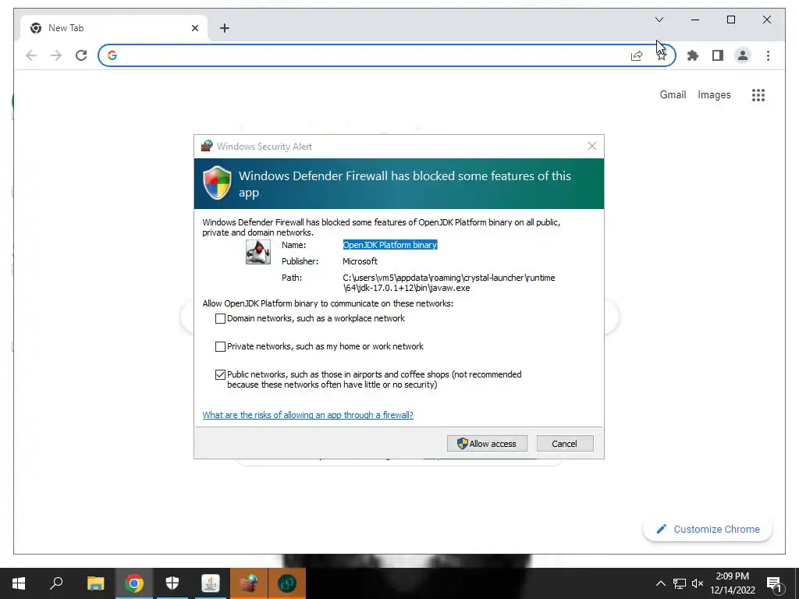This screenshot has width=799, height=599.
Task: Click Allow access button
Action: tap(487, 444)
